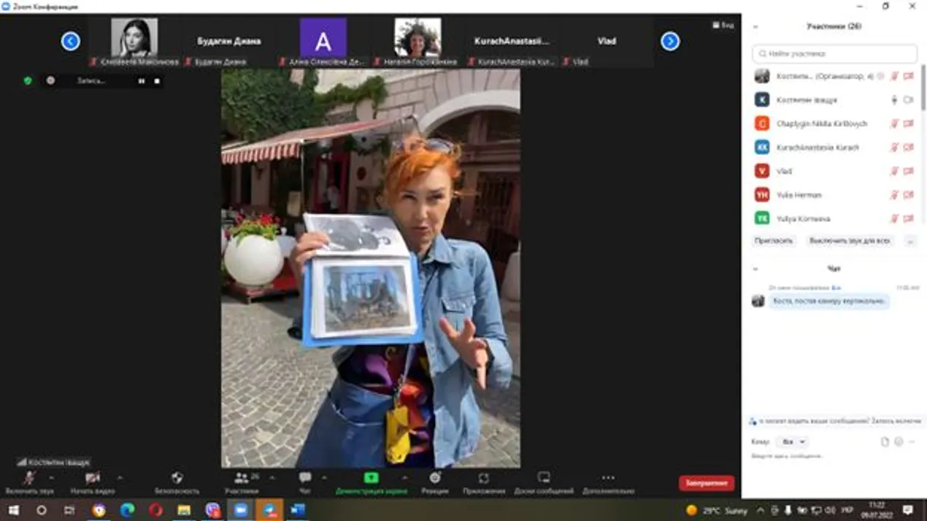This screenshot has height=521, width=927.
Task: Click camera icon for Костянтин Іващук row
Action: (x=909, y=100)
